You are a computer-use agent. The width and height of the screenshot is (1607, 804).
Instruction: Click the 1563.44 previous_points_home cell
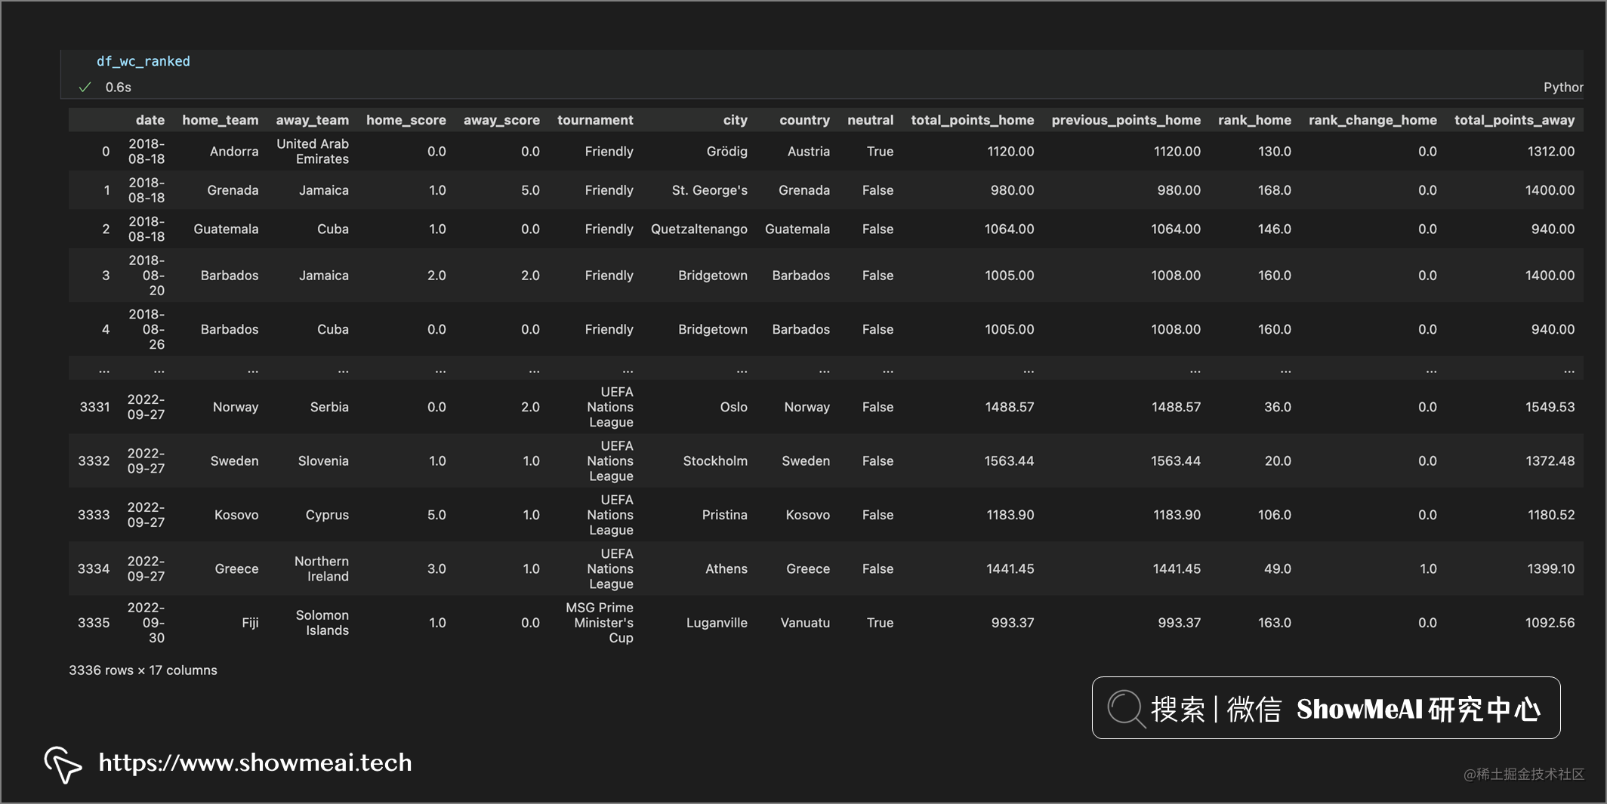tap(1176, 461)
